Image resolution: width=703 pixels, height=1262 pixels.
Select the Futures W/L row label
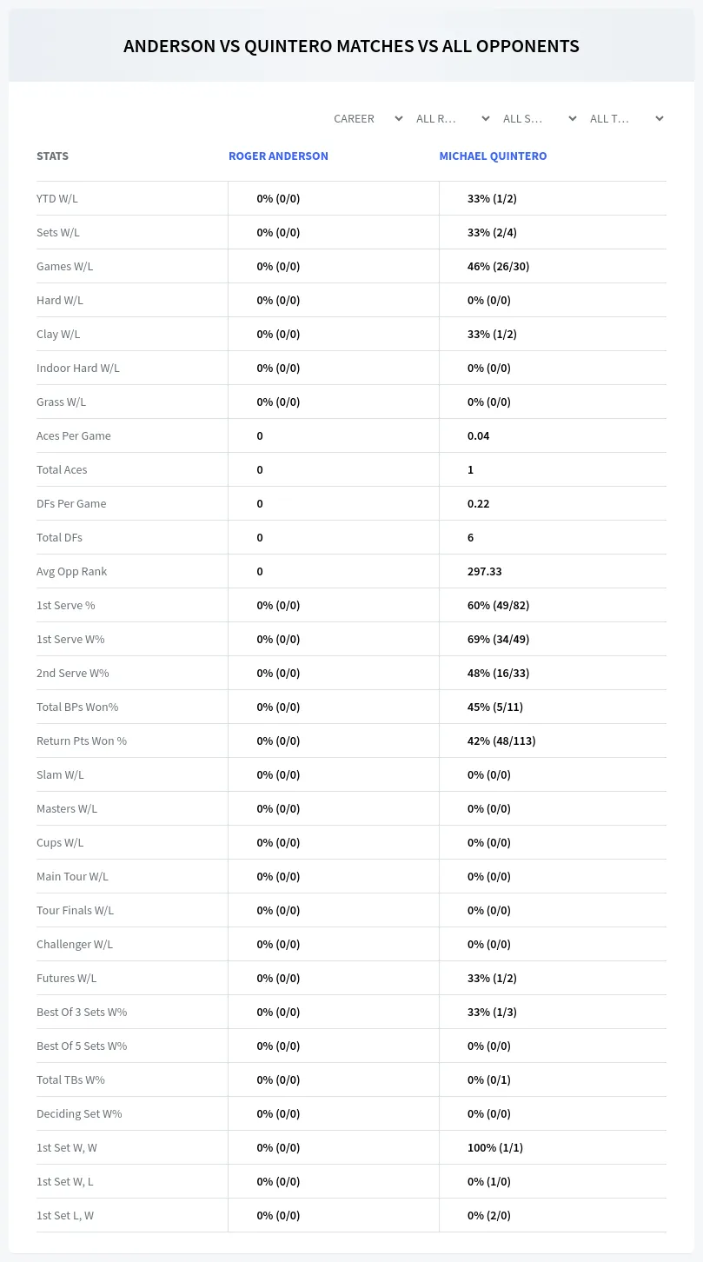point(67,978)
